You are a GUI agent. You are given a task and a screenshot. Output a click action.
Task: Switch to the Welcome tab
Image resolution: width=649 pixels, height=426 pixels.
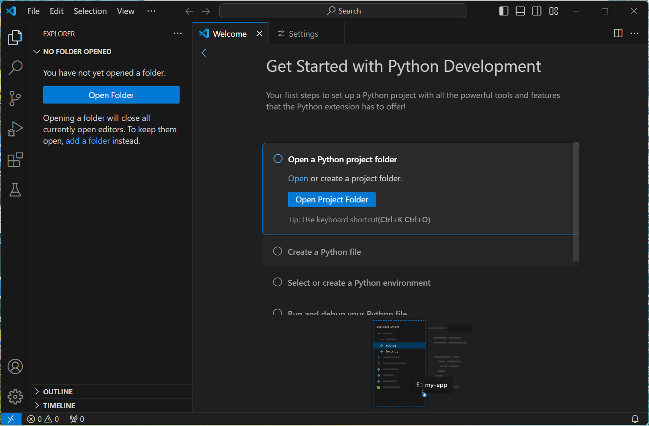(229, 34)
